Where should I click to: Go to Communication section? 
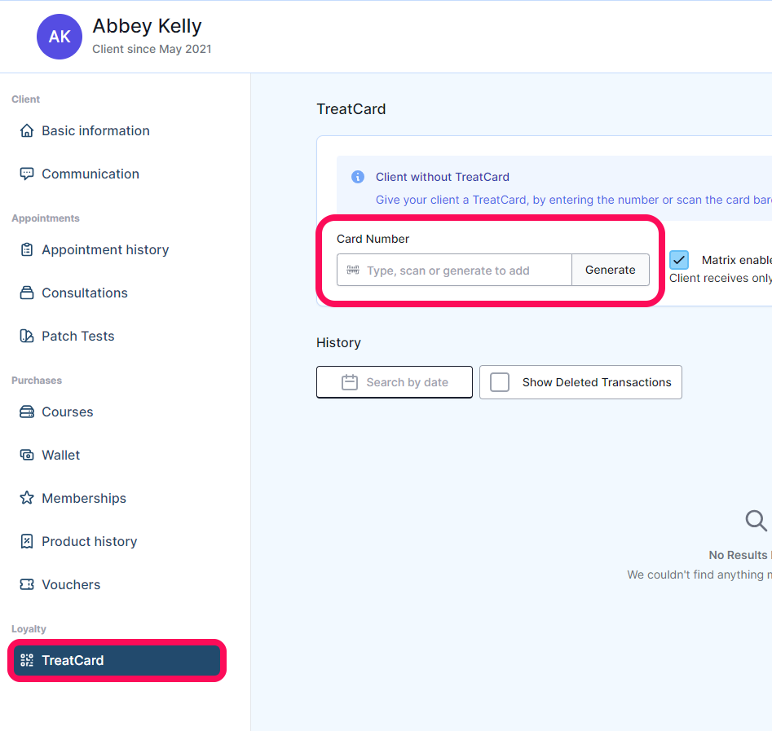tap(117, 174)
